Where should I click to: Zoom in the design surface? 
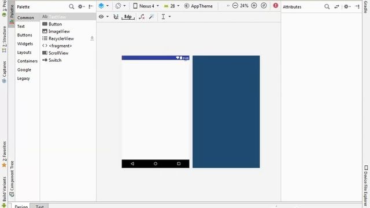pos(254,6)
